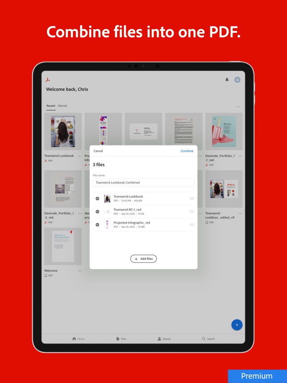Screen dimensions: 287x383
Task: Open the business card document thumbnail
Action: [x=143, y=129]
